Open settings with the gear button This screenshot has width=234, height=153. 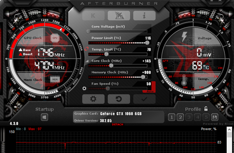(x=93, y=99)
